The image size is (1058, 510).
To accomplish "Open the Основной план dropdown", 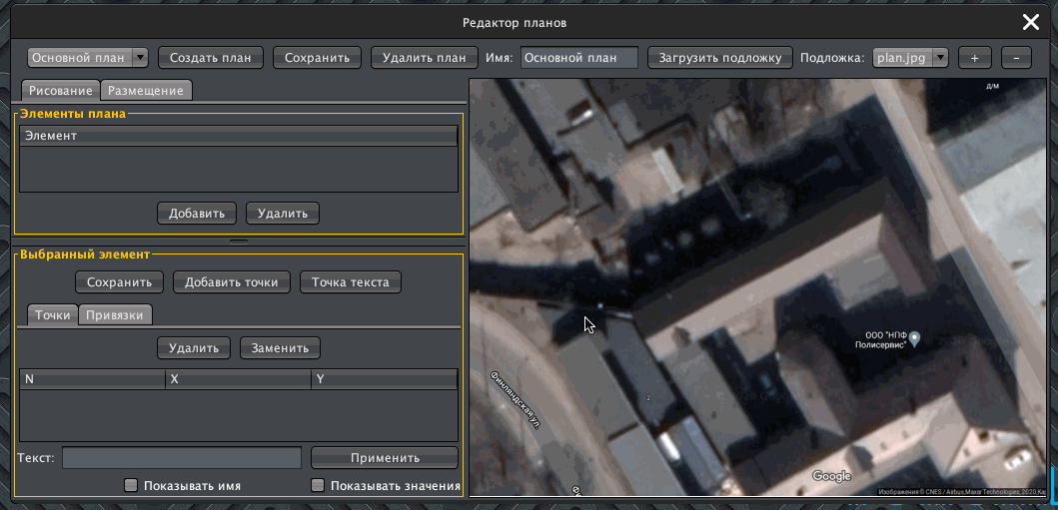I will tap(88, 58).
